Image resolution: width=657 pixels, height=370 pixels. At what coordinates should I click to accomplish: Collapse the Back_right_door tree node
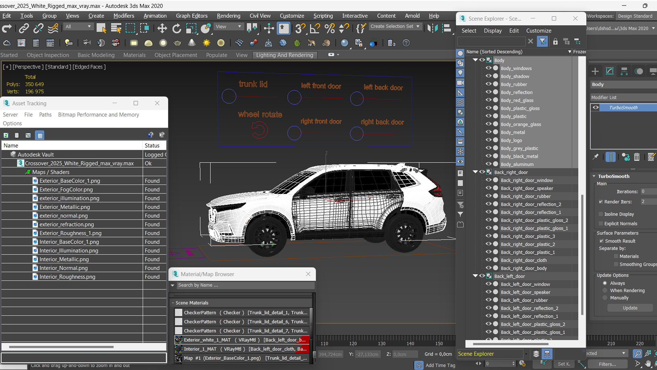[x=475, y=172]
